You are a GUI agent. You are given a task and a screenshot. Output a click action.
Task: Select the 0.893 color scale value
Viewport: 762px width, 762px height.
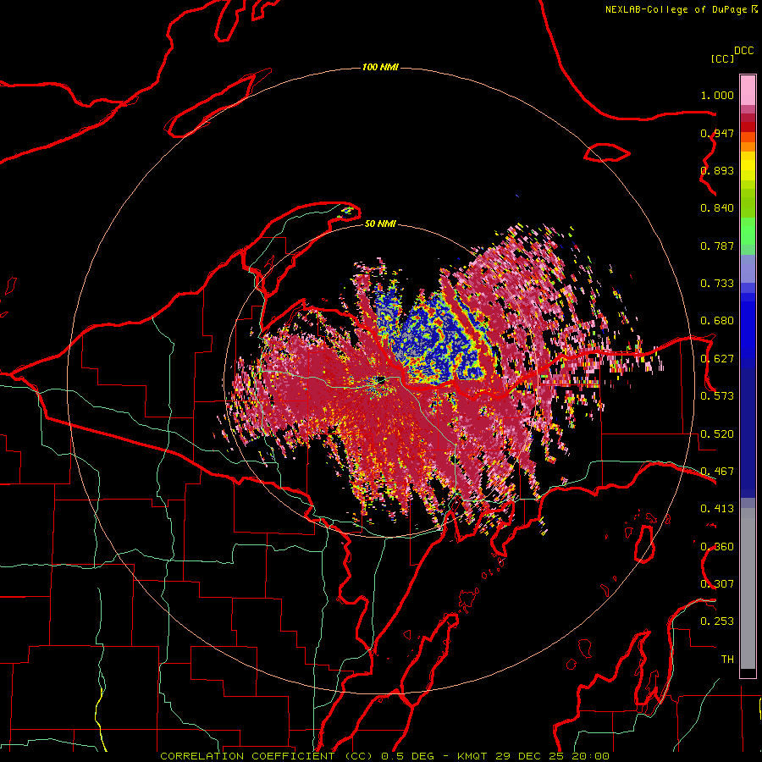(717, 170)
